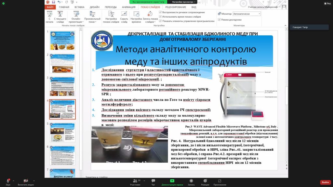
Task: Click green Zoom encryption shield icon
Action: [3, 3]
